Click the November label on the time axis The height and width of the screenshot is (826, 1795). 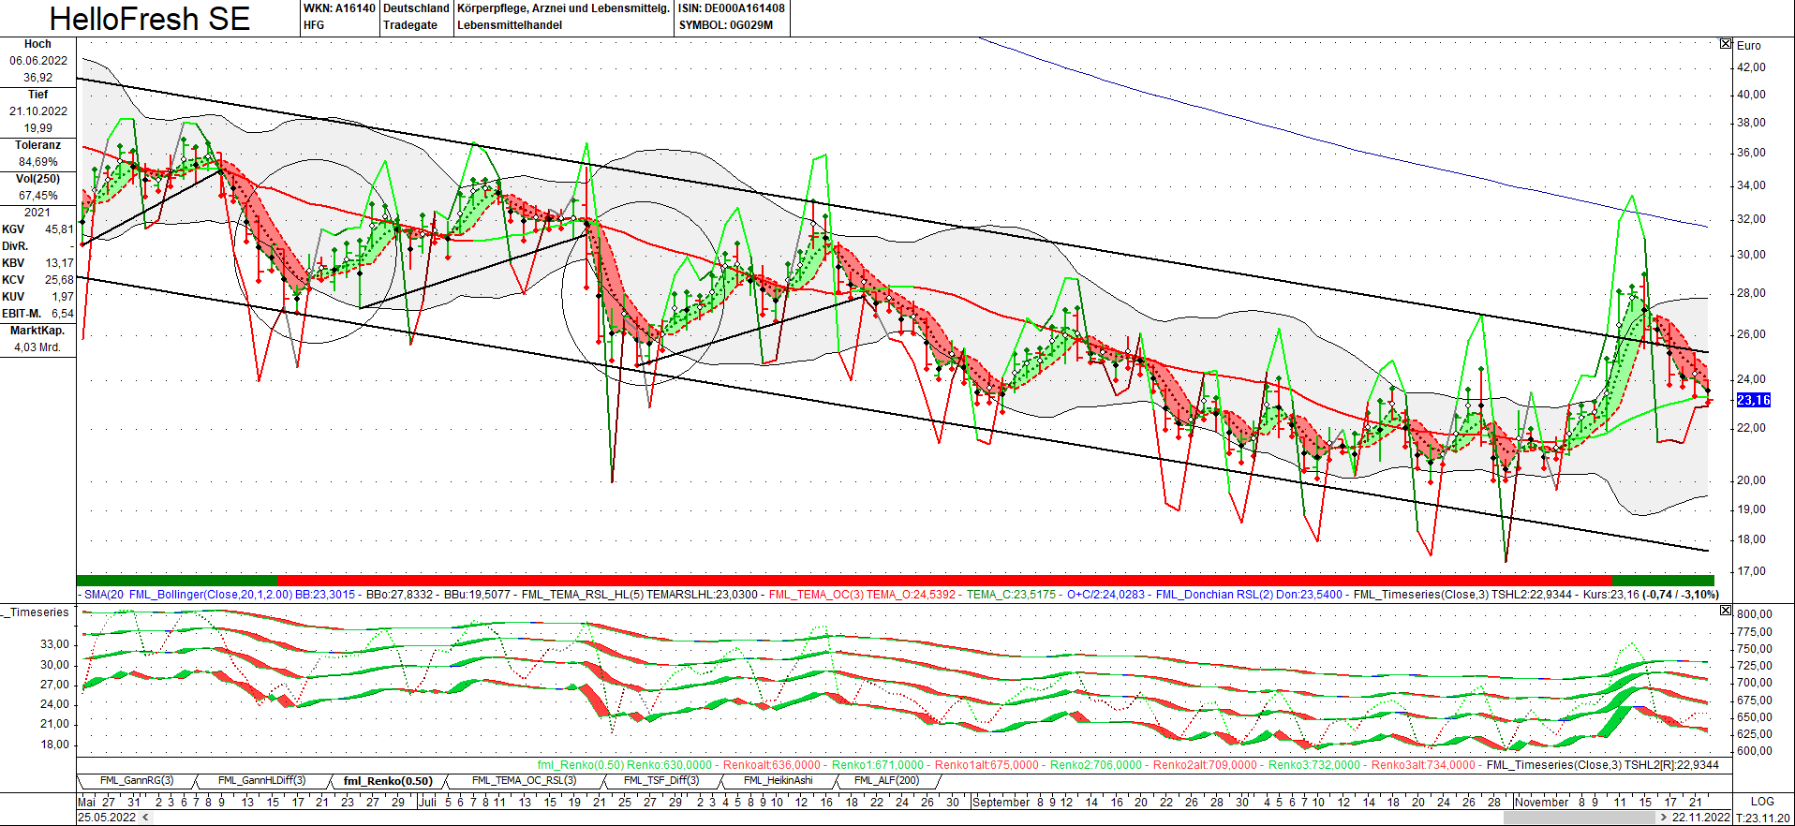tap(1542, 802)
